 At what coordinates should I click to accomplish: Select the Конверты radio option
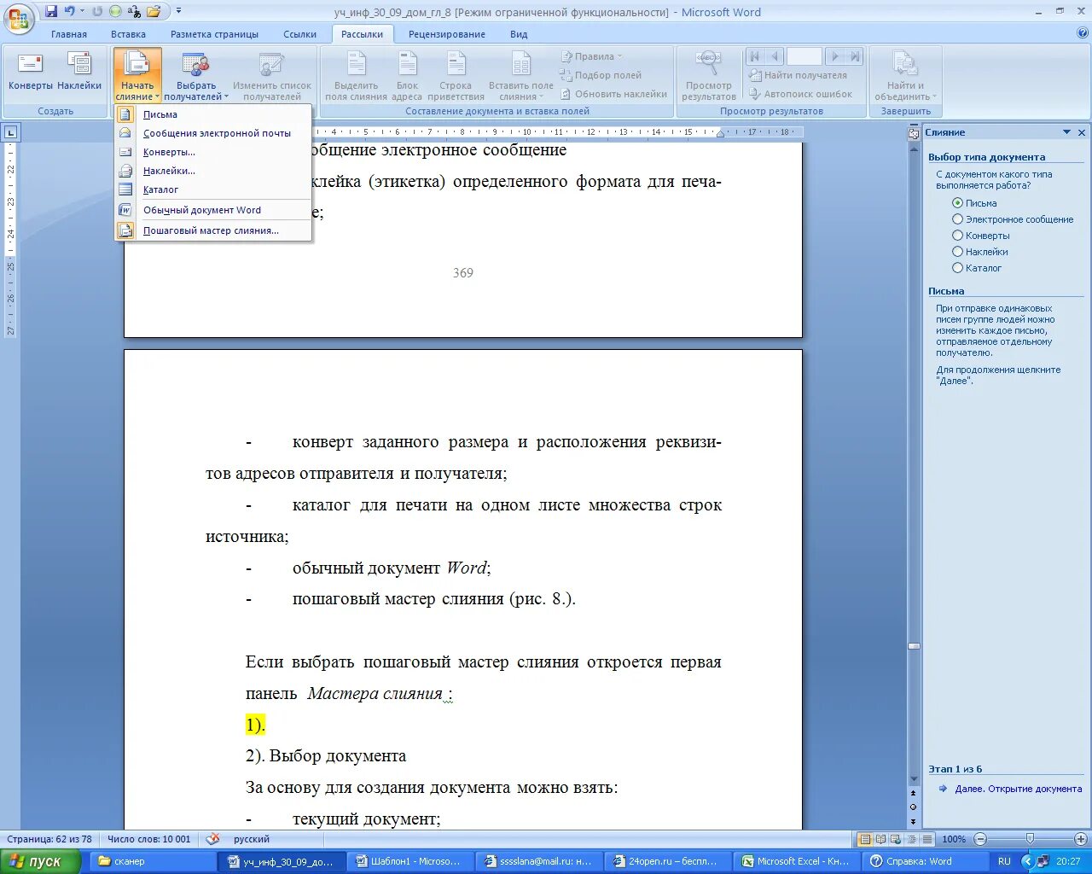pyautogui.click(x=957, y=236)
